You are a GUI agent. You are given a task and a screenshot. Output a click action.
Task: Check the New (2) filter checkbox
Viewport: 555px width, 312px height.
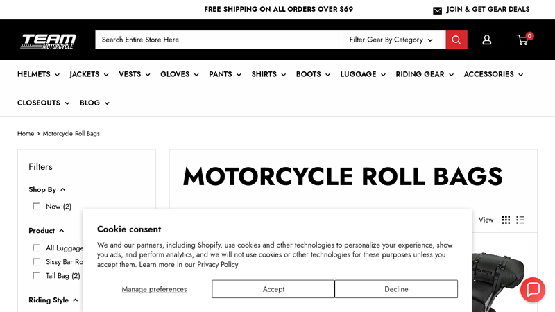[36, 207]
